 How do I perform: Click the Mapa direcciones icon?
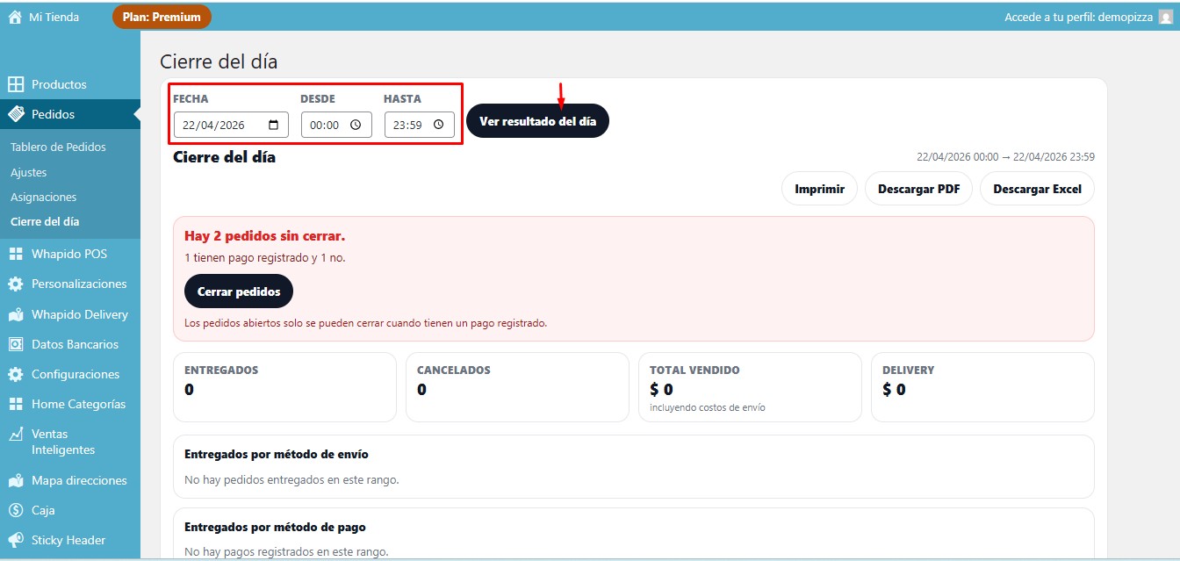point(16,480)
